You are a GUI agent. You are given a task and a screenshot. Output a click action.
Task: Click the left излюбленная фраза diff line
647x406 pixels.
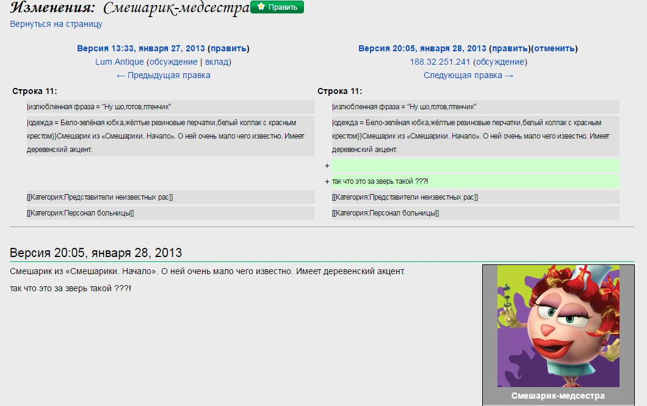click(x=170, y=107)
